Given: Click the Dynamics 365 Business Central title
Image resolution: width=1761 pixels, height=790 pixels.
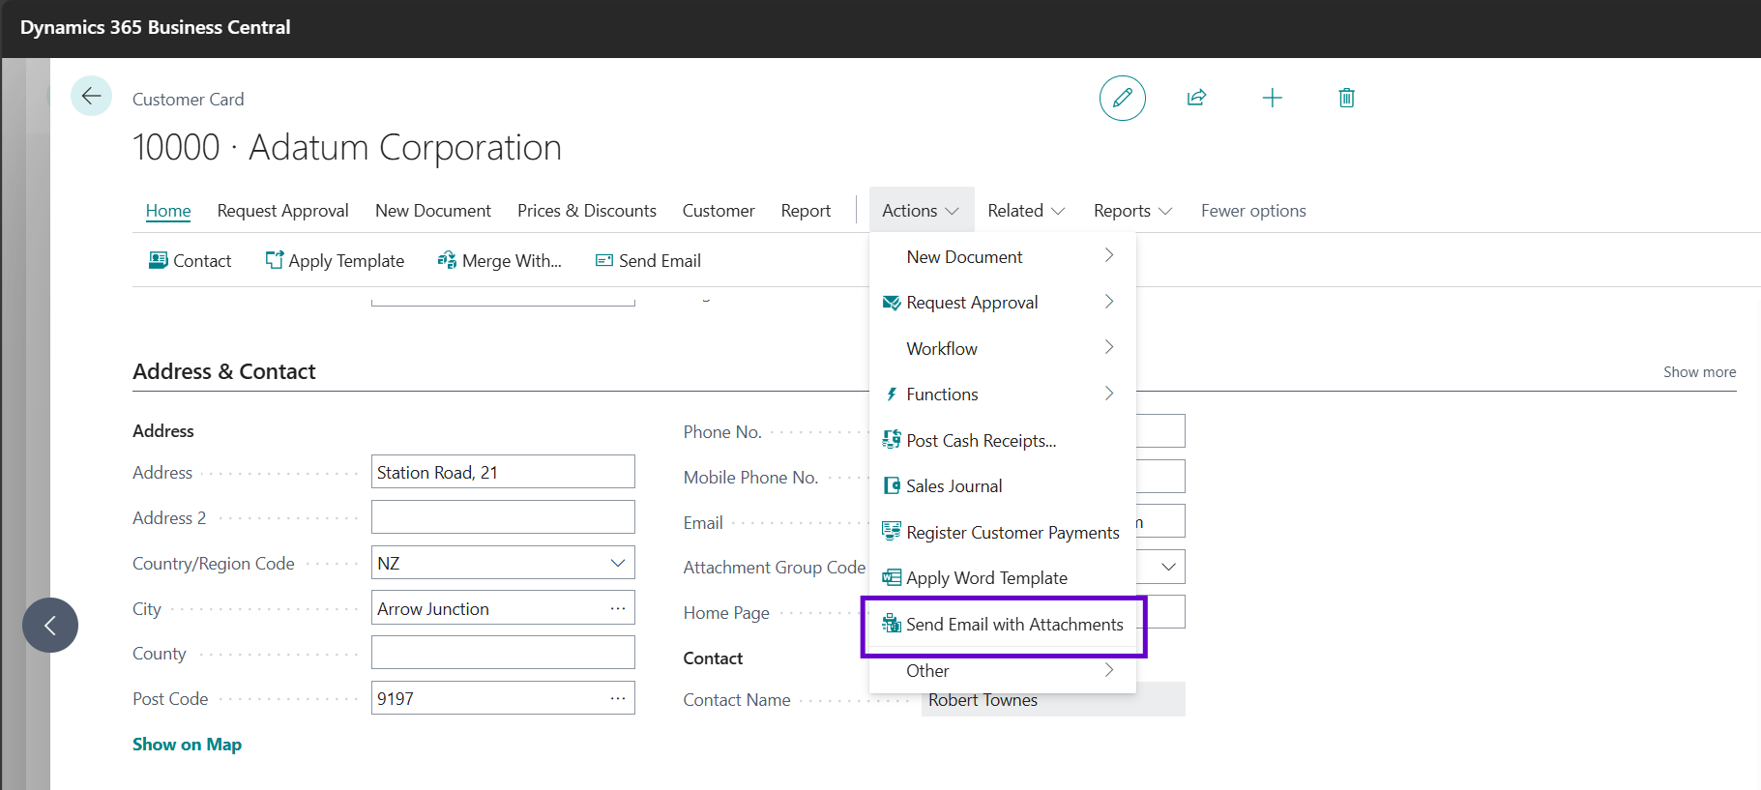Looking at the screenshot, I should tap(156, 27).
